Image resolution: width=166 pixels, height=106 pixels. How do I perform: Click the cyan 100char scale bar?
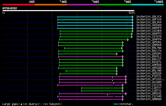[x=116, y=104]
